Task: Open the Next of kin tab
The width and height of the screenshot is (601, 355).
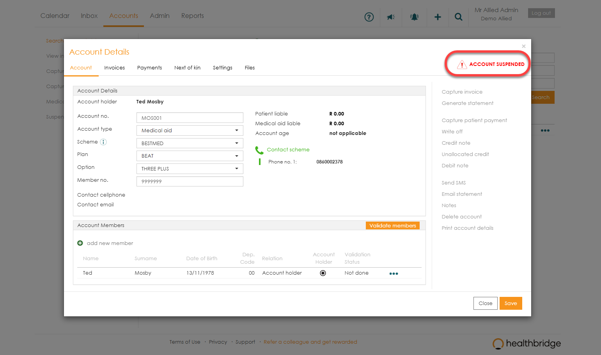Action: 187,68
